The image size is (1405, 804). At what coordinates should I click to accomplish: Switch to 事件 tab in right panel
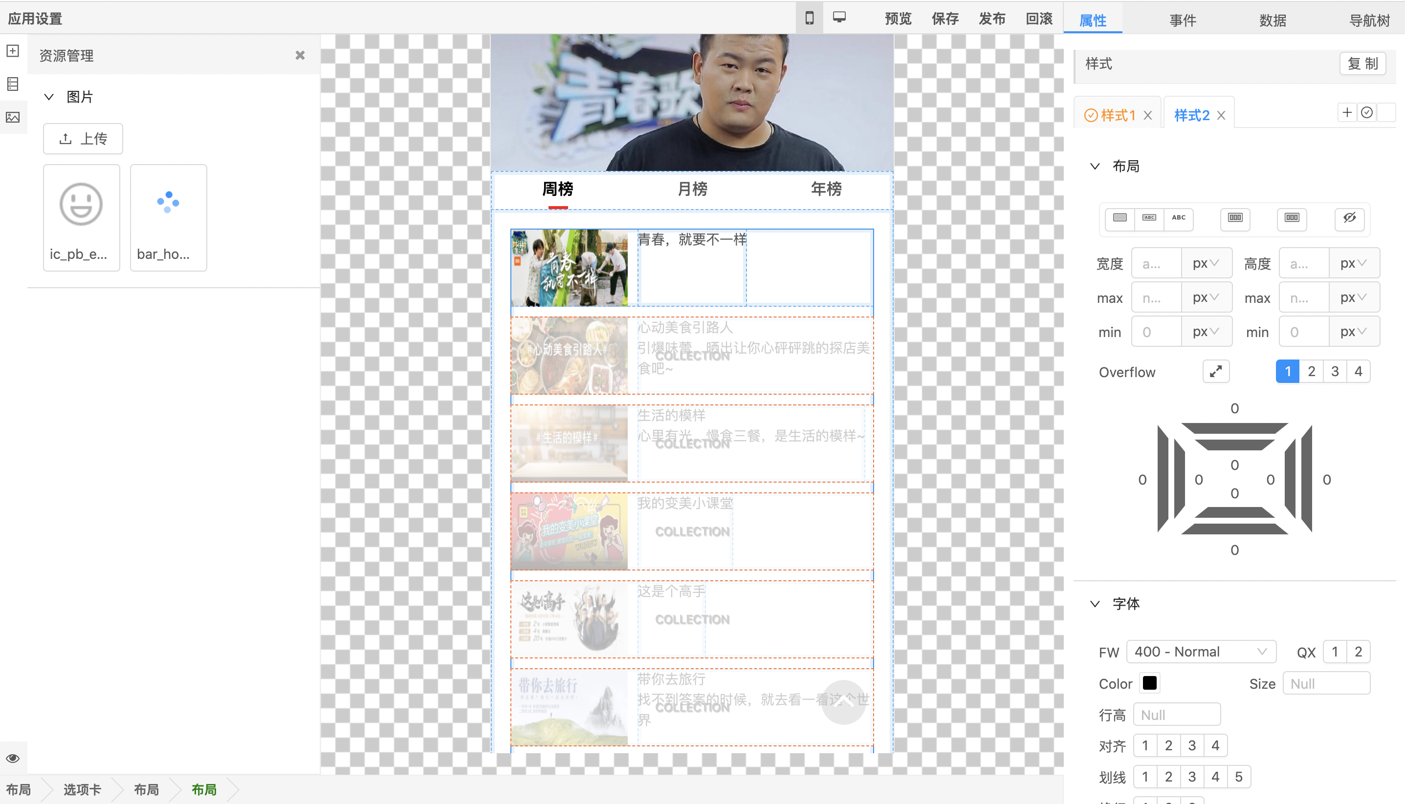point(1180,19)
